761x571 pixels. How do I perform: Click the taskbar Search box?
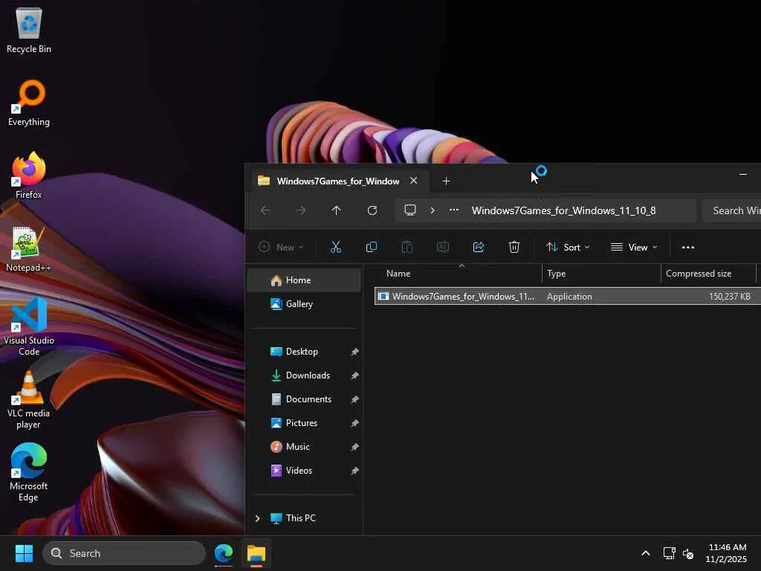(124, 553)
